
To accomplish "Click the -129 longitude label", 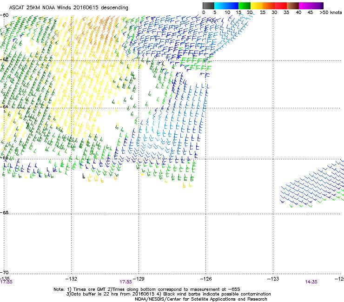I will pos(139,279).
